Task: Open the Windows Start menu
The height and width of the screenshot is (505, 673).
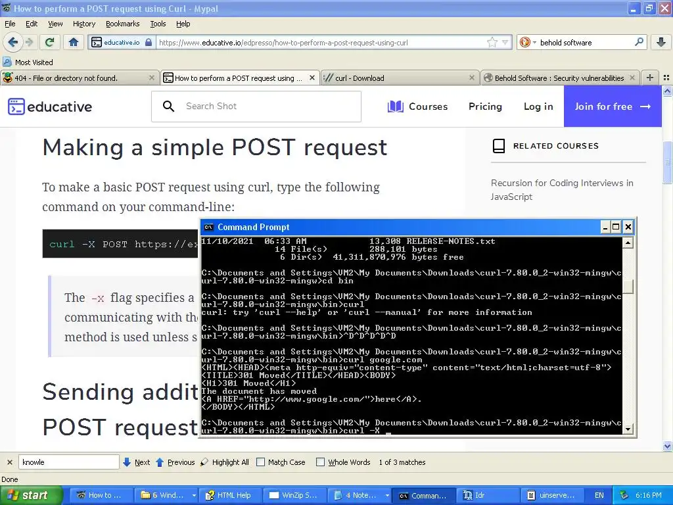Action: tap(30, 495)
